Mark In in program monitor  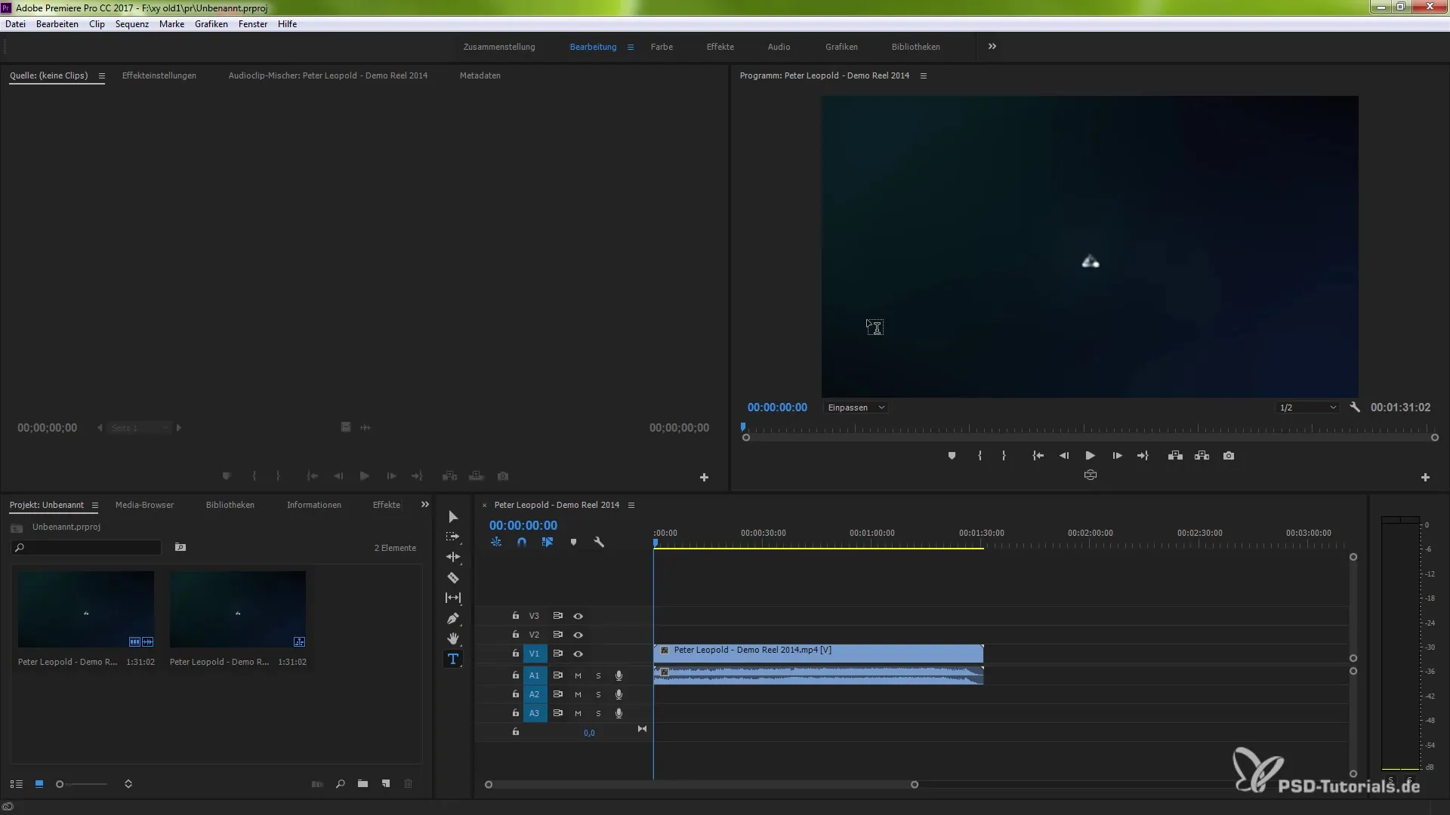[980, 456]
